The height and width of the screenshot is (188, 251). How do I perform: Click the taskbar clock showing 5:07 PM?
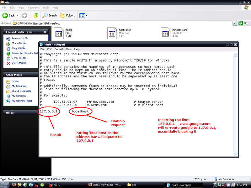[x=242, y=185]
